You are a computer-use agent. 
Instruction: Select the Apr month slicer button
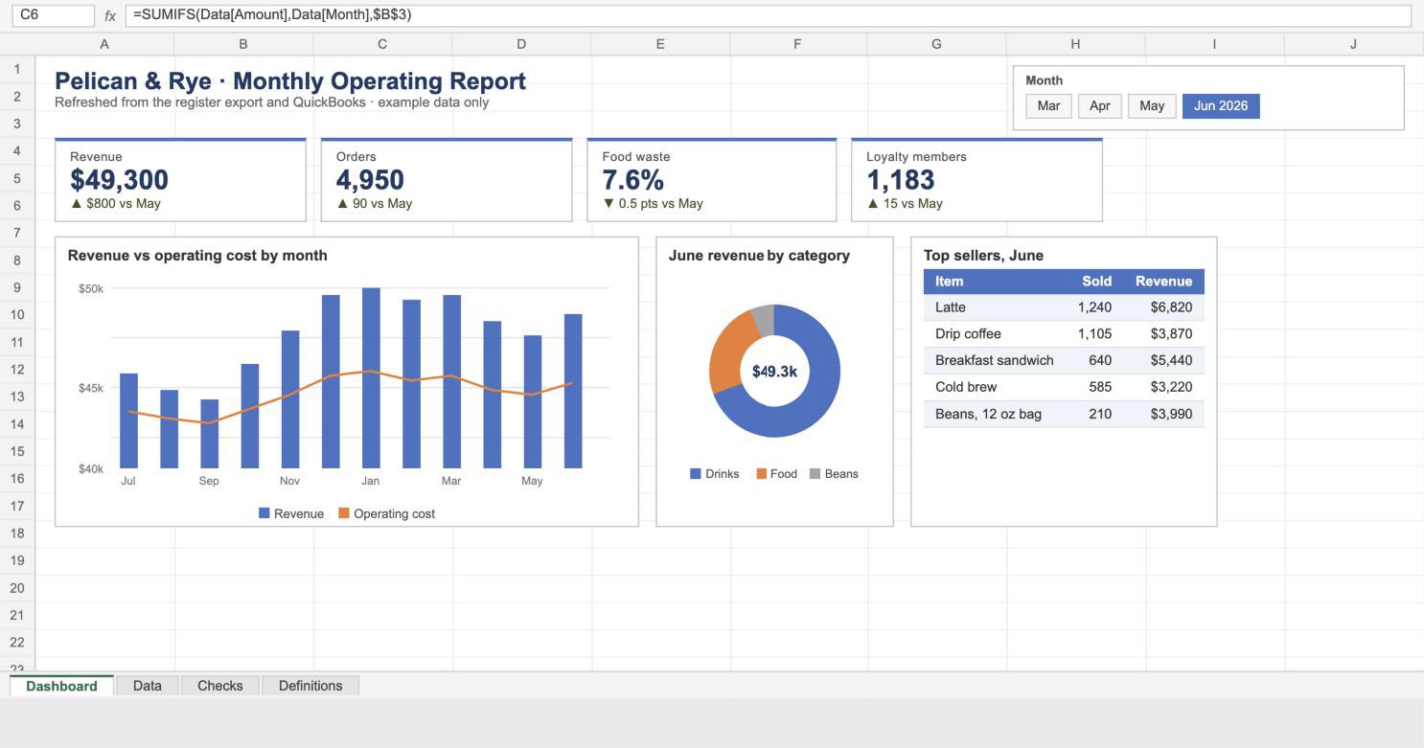pos(1100,106)
